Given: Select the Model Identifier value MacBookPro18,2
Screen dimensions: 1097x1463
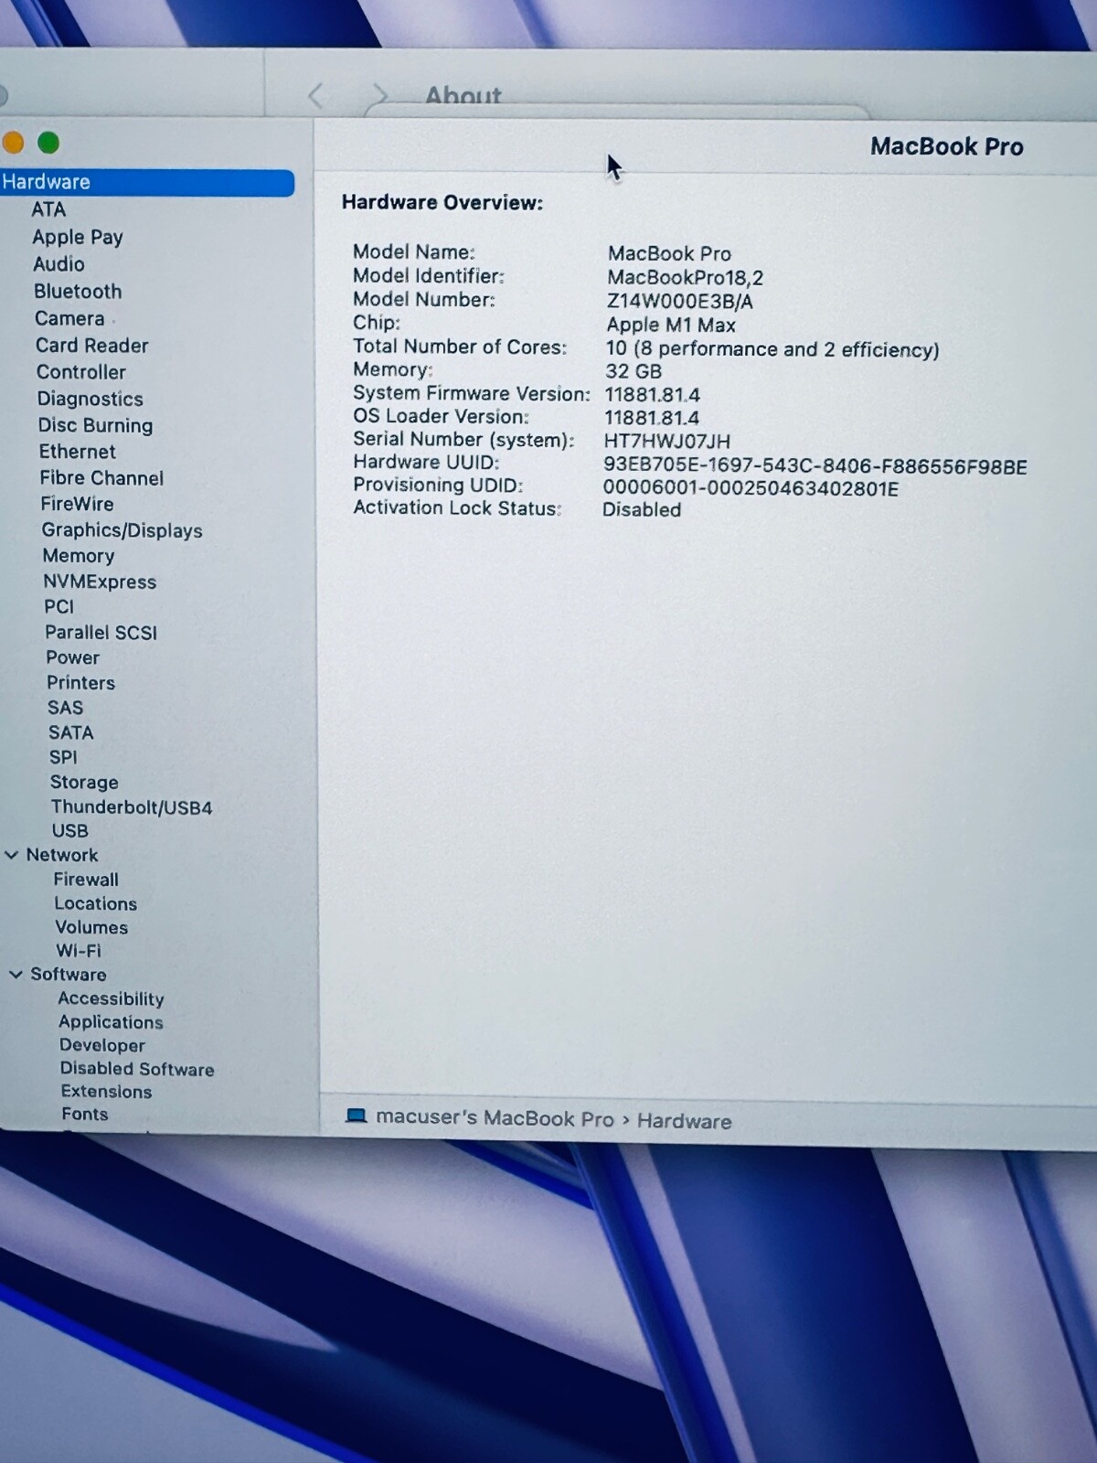Looking at the screenshot, I should (x=686, y=277).
